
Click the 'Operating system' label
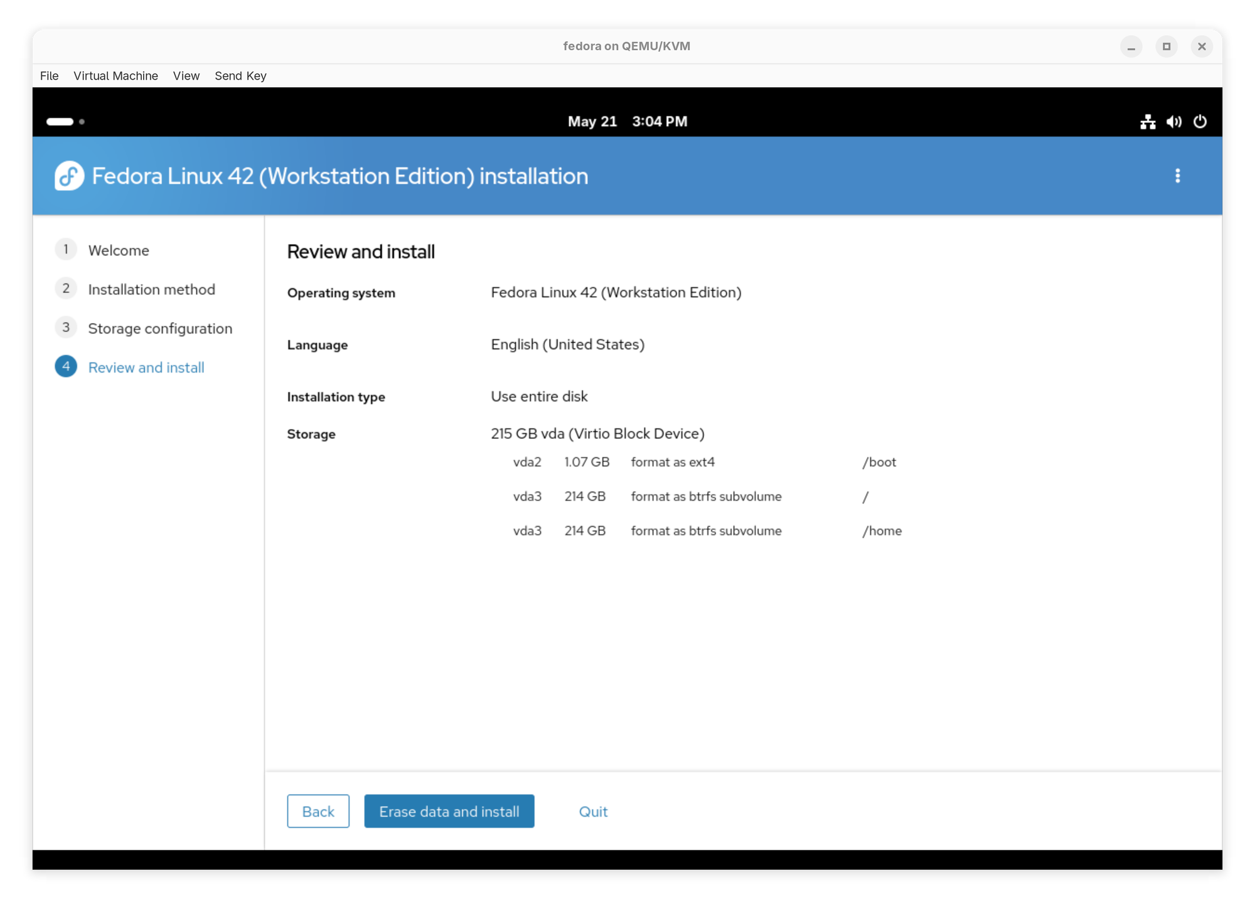point(341,293)
